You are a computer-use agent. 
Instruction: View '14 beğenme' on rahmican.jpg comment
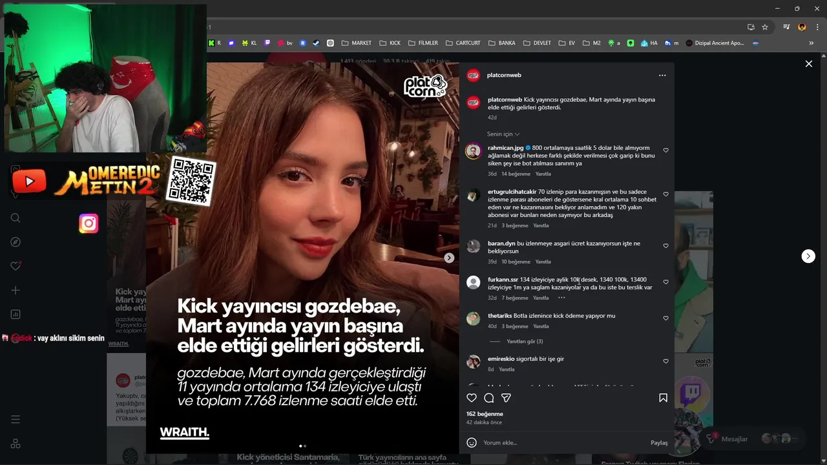coord(516,174)
